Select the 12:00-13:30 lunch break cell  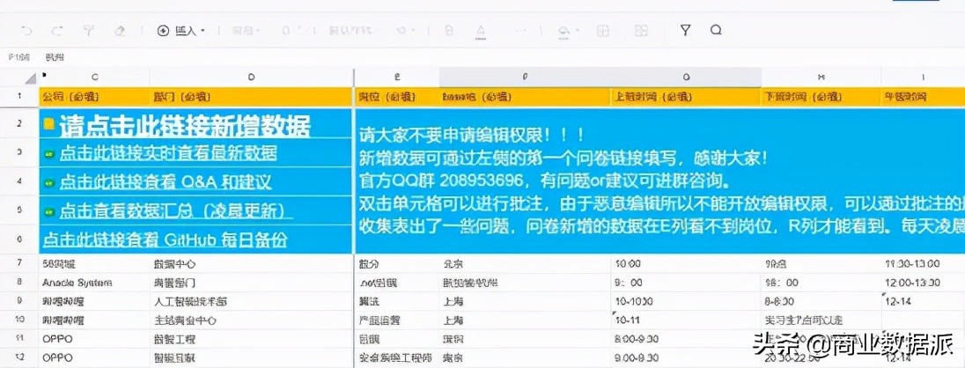(x=923, y=283)
